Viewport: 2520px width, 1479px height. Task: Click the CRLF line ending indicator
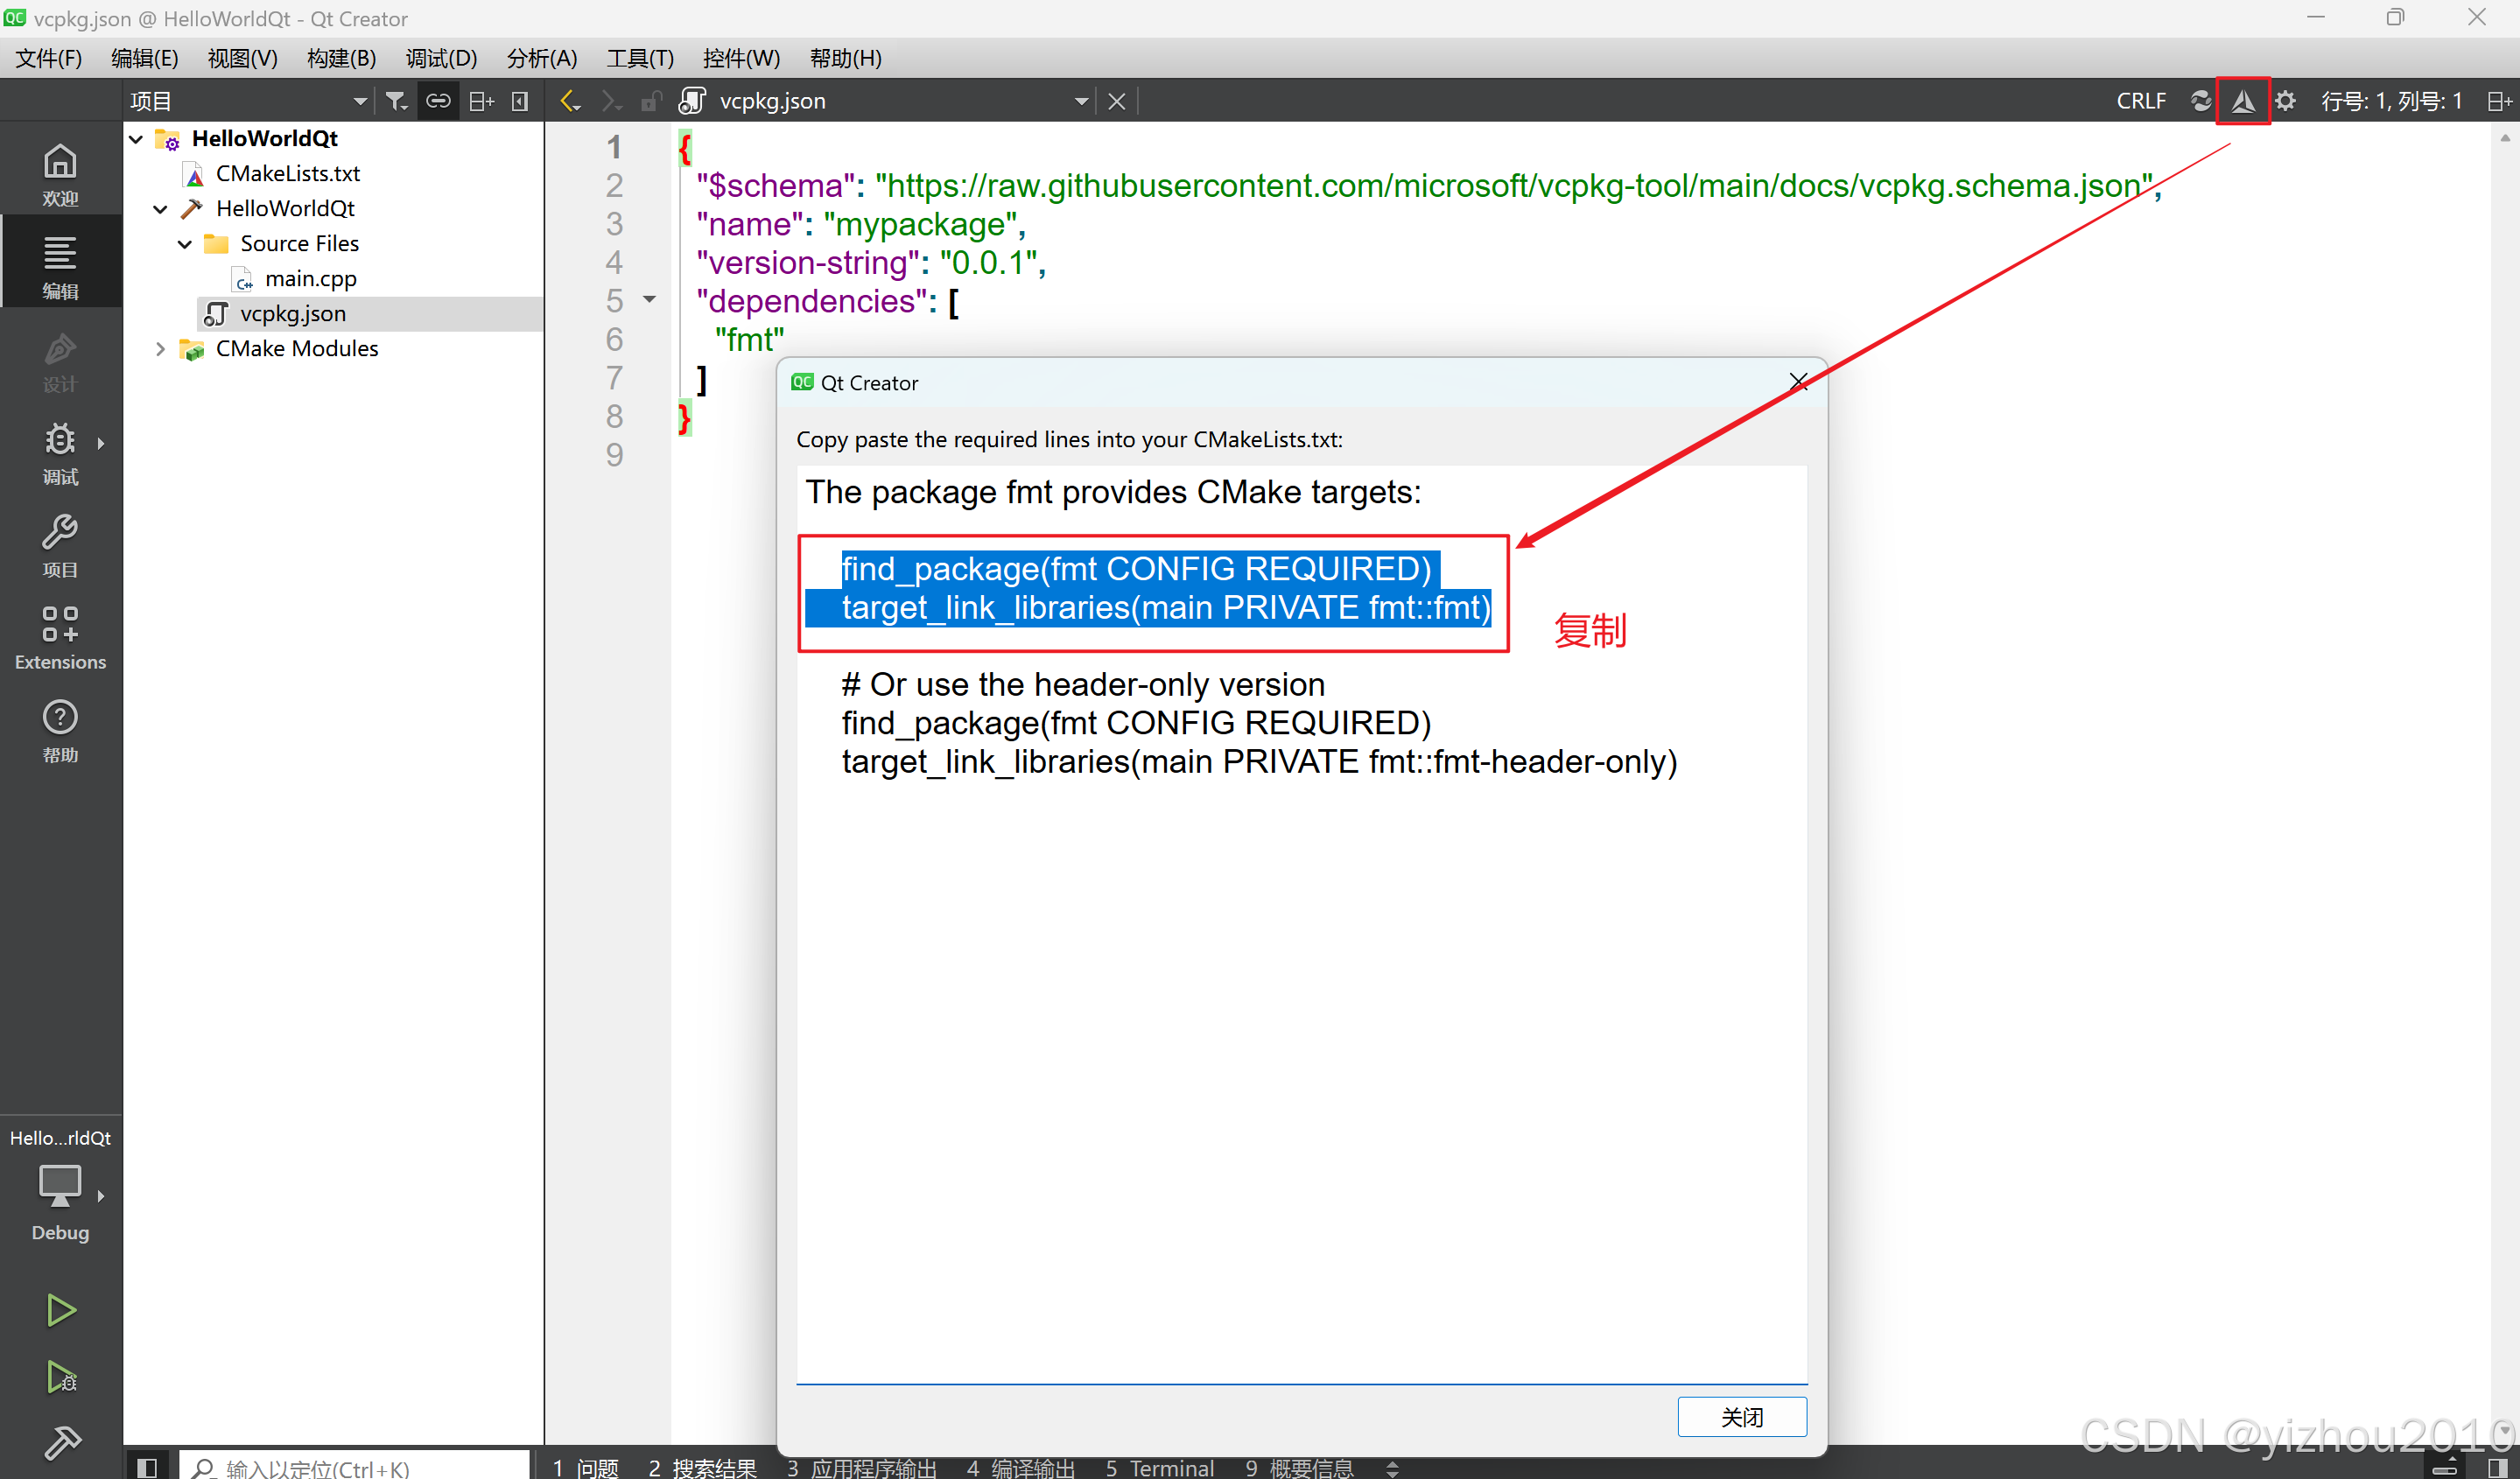coord(2141,101)
